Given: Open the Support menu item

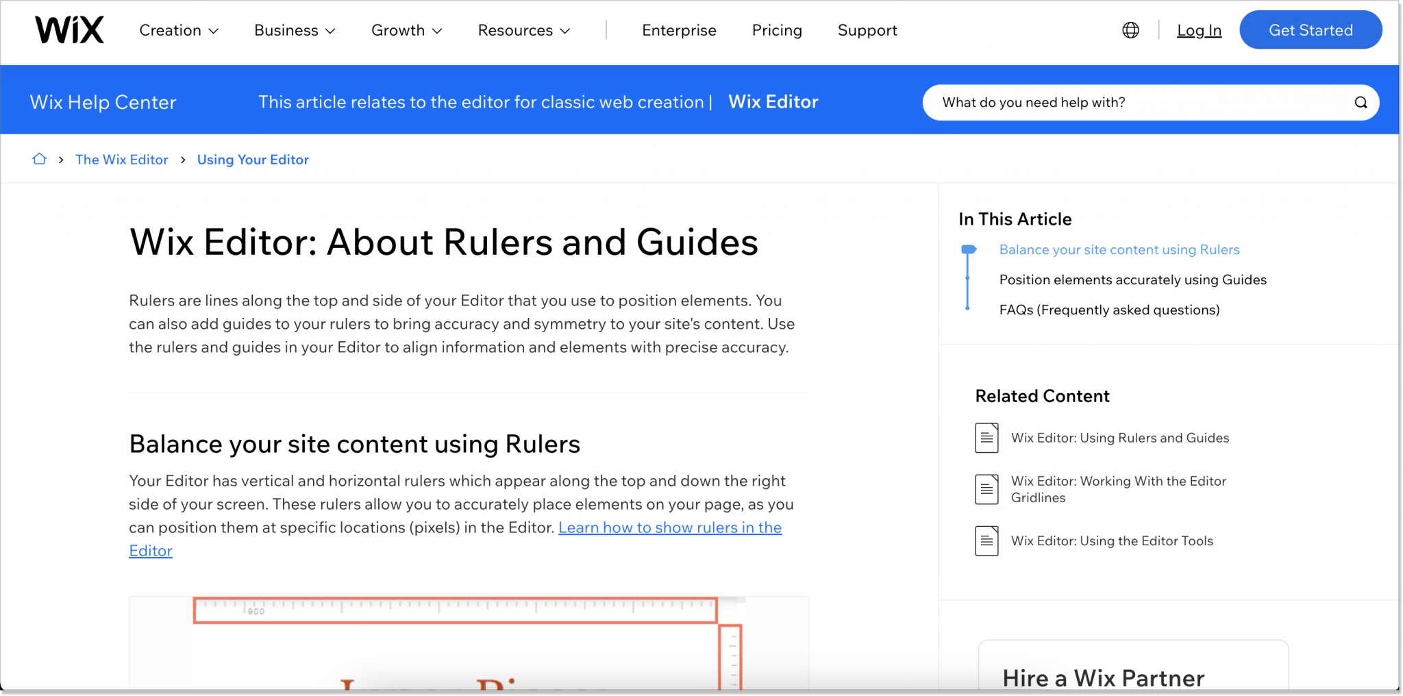Looking at the screenshot, I should point(867,30).
